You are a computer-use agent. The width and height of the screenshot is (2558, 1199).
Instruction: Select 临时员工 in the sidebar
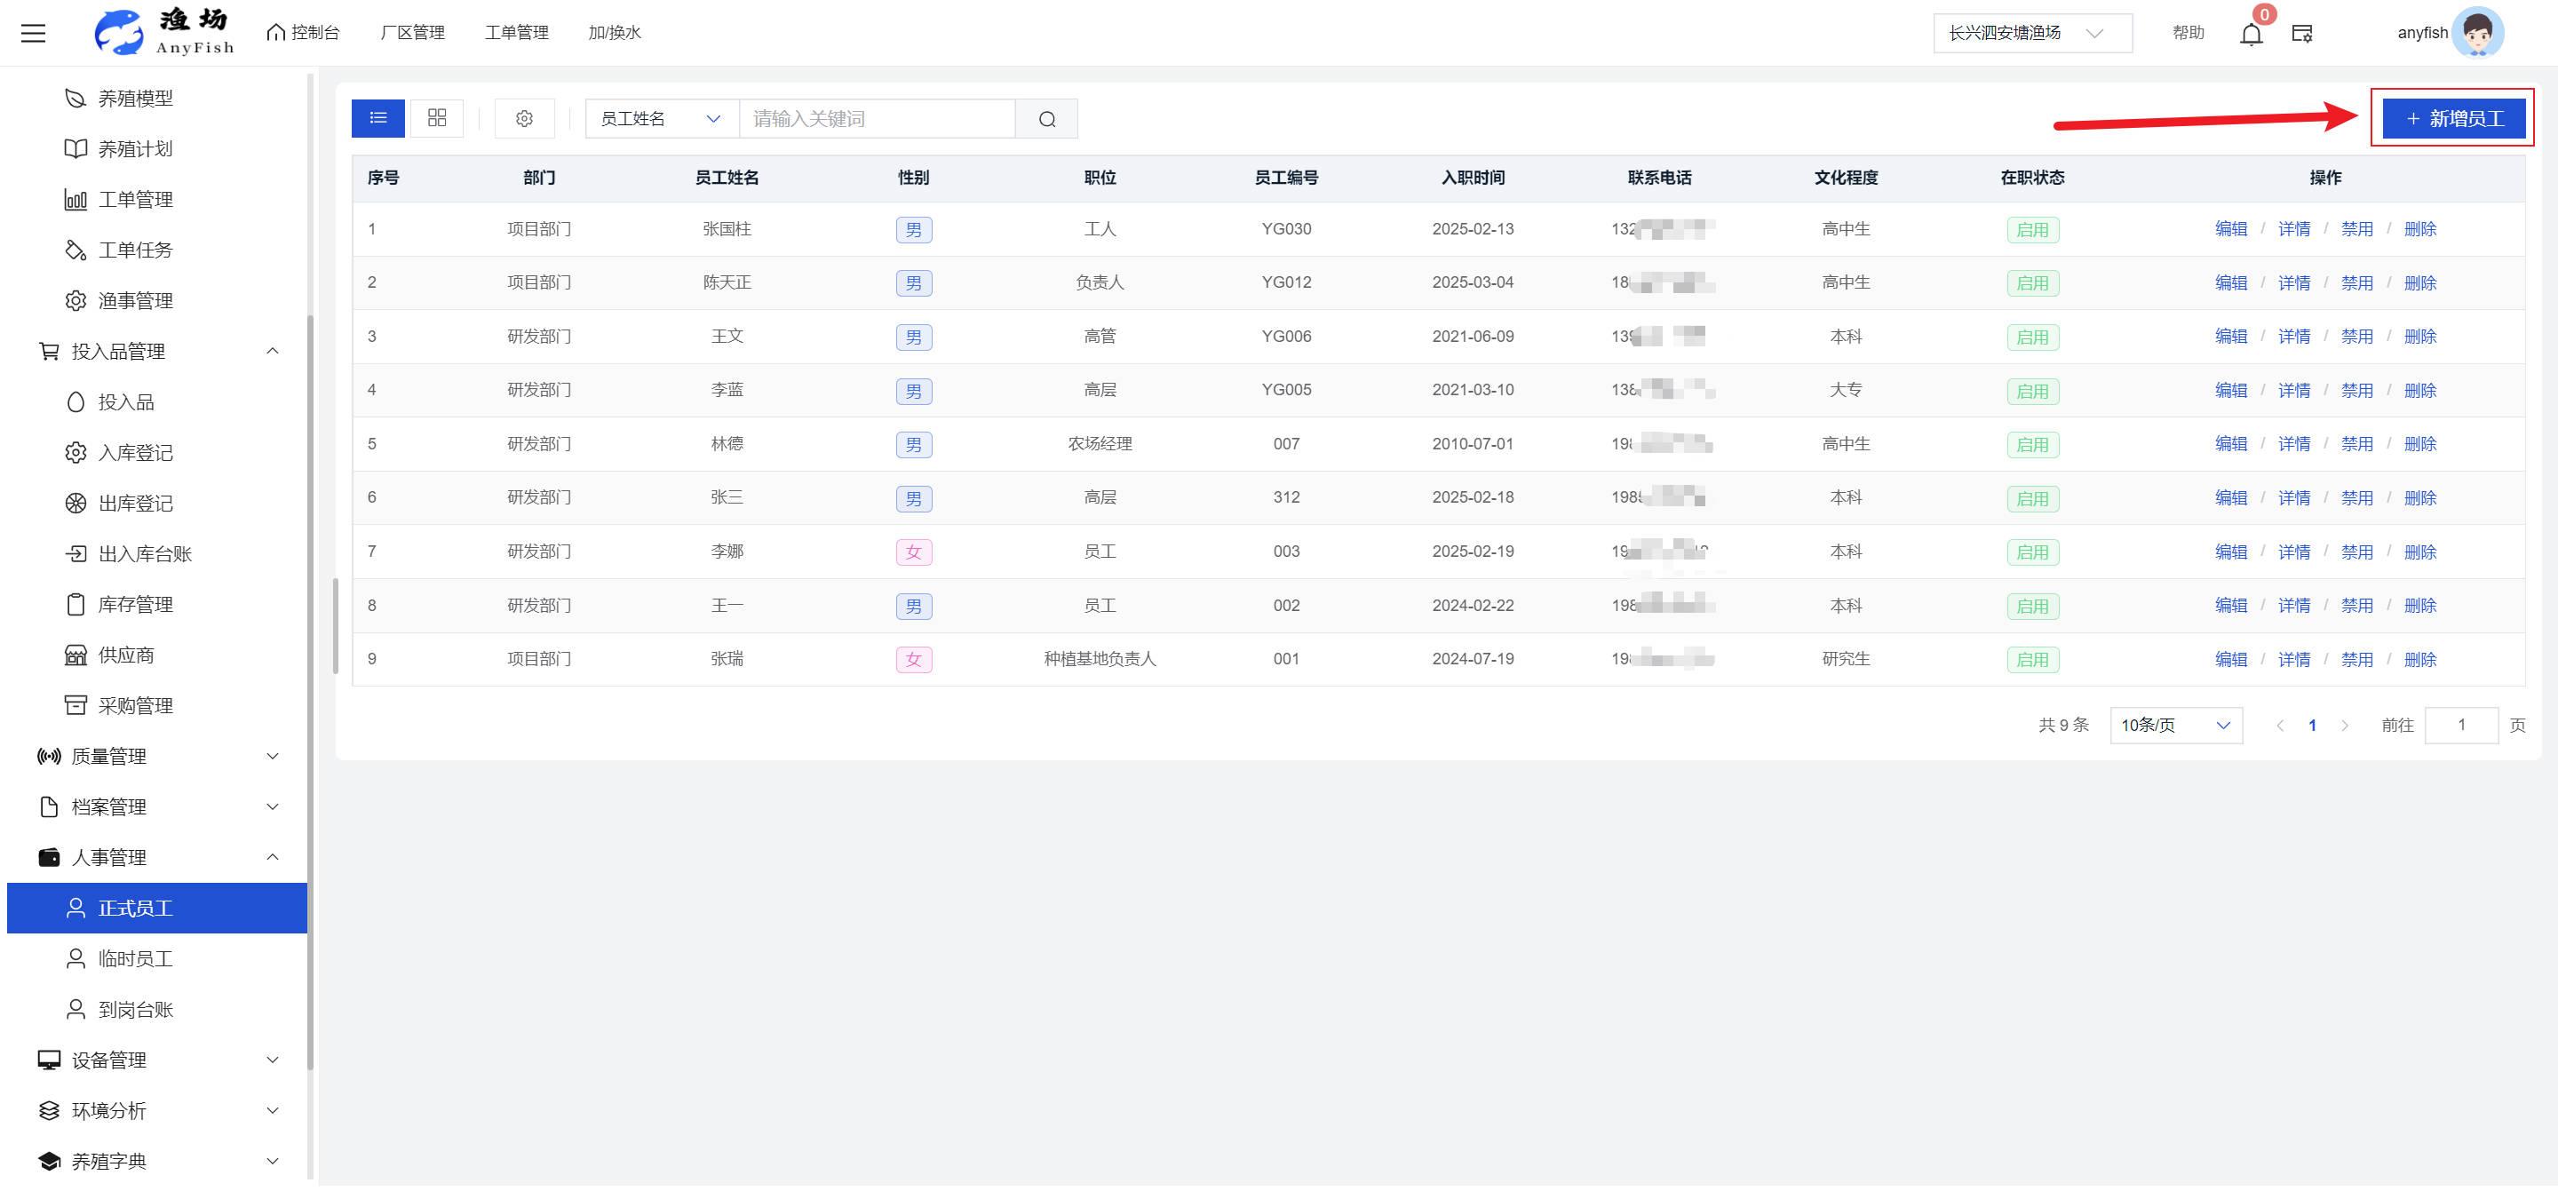[135, 959]
